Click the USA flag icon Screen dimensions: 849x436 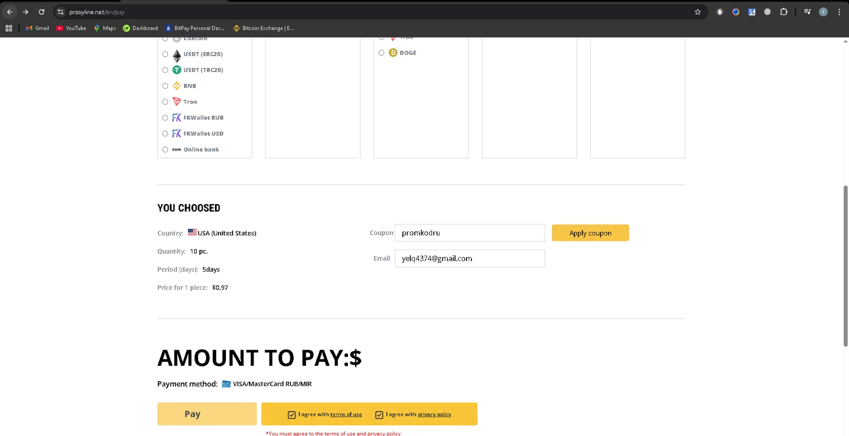click(192, 232)
